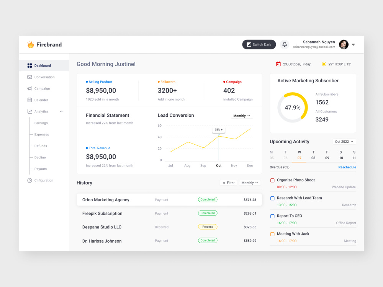383x287 pixels.
Task: Select Payouts under Analytics
Action: tap(41, 169)
